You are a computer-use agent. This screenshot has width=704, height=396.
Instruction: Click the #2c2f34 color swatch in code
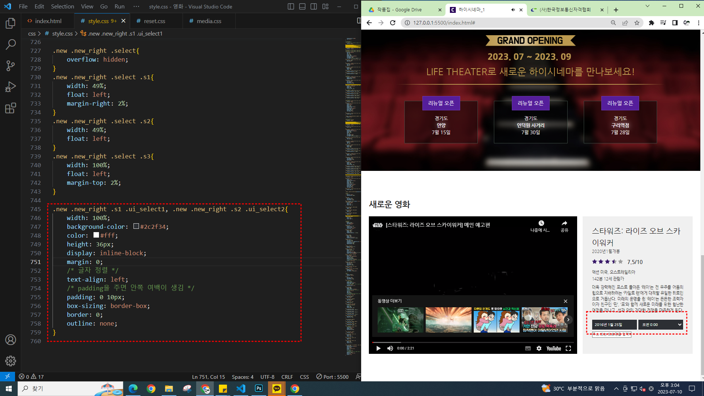(136, 227)
